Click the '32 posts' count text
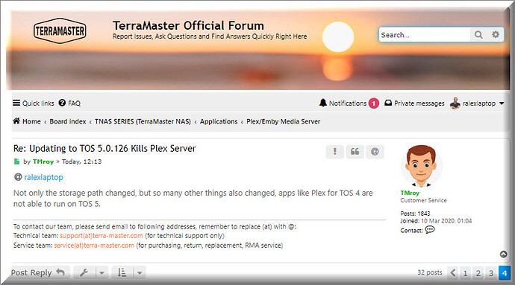The width and height of the screenshot is (515, 285). coord(430,272)
